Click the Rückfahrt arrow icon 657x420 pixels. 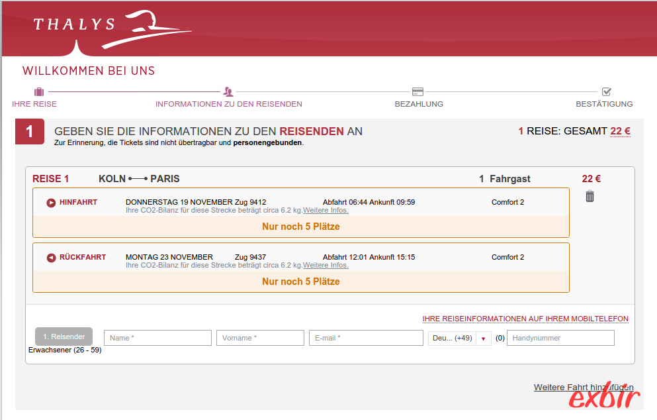pyautogui.click(x=51, y=258)
